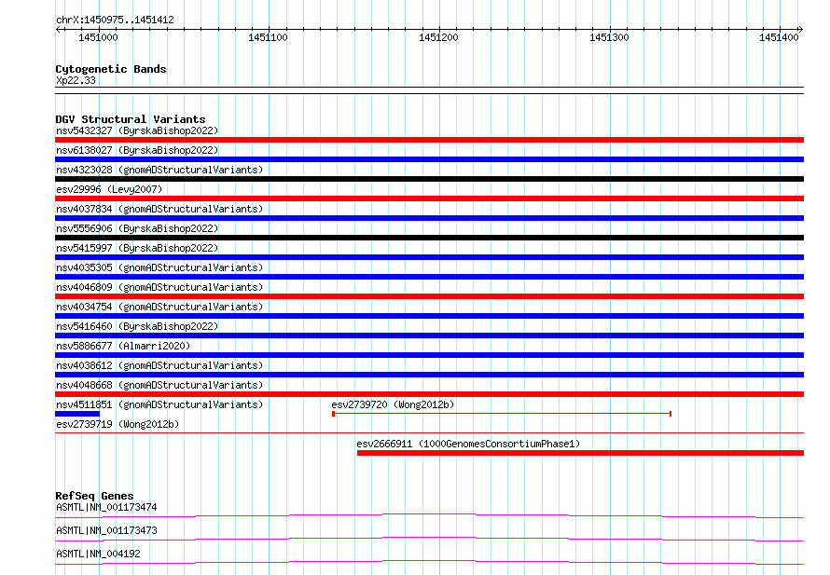Select the blue bar under nsv5886677
Viewport: 830px width, 575px height.
[x=429, y=355]
